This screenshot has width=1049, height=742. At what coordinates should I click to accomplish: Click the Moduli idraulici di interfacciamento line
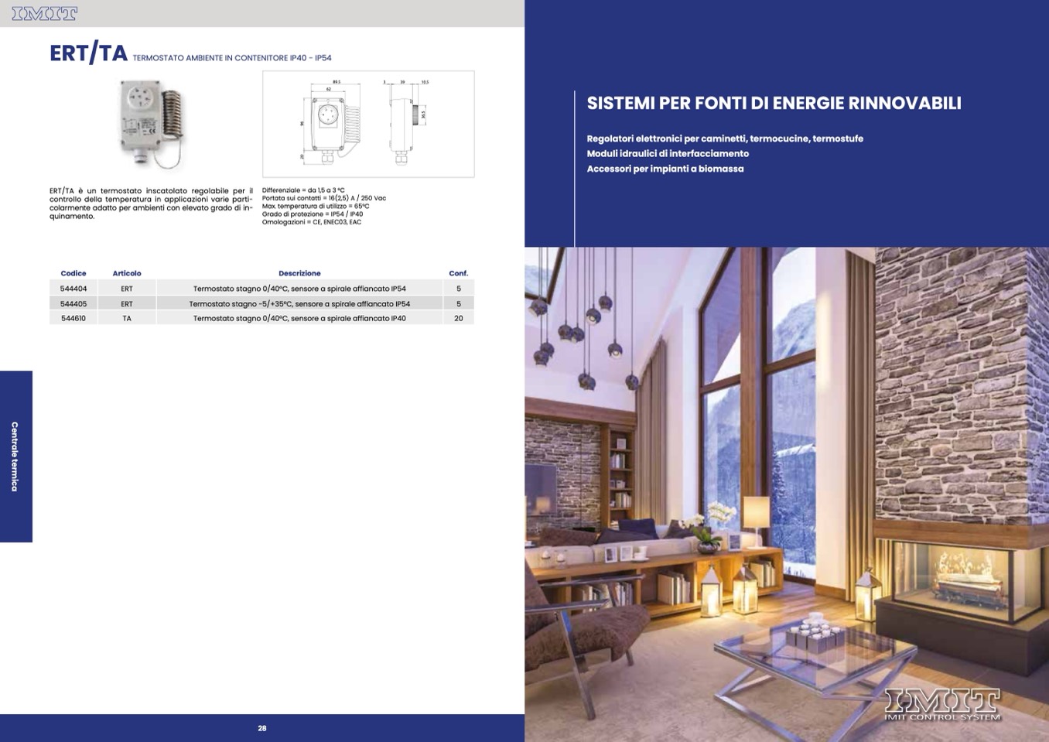pos(668,153)
